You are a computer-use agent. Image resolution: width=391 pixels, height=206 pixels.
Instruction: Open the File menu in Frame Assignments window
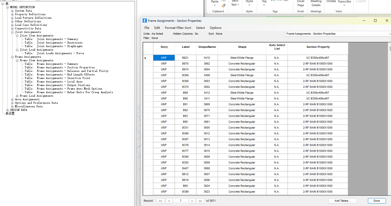[147, 28]
